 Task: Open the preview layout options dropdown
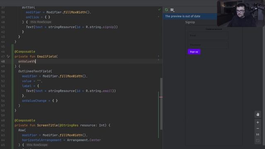(x=172, y=10)
